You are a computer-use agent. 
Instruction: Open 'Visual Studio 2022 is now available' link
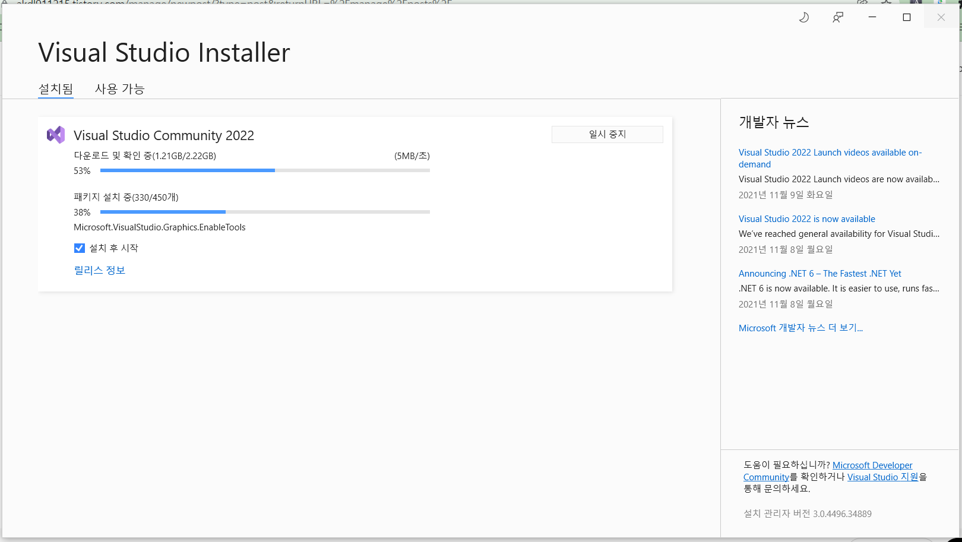click(x=807, y=219)
